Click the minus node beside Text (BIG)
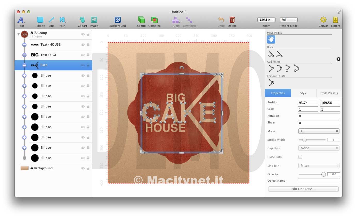Screen dimensions: 357x217 (24, 55)
